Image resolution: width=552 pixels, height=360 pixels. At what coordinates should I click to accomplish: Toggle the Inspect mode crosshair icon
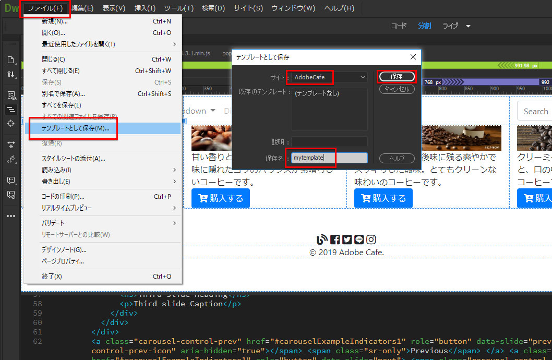click(10, 124)
